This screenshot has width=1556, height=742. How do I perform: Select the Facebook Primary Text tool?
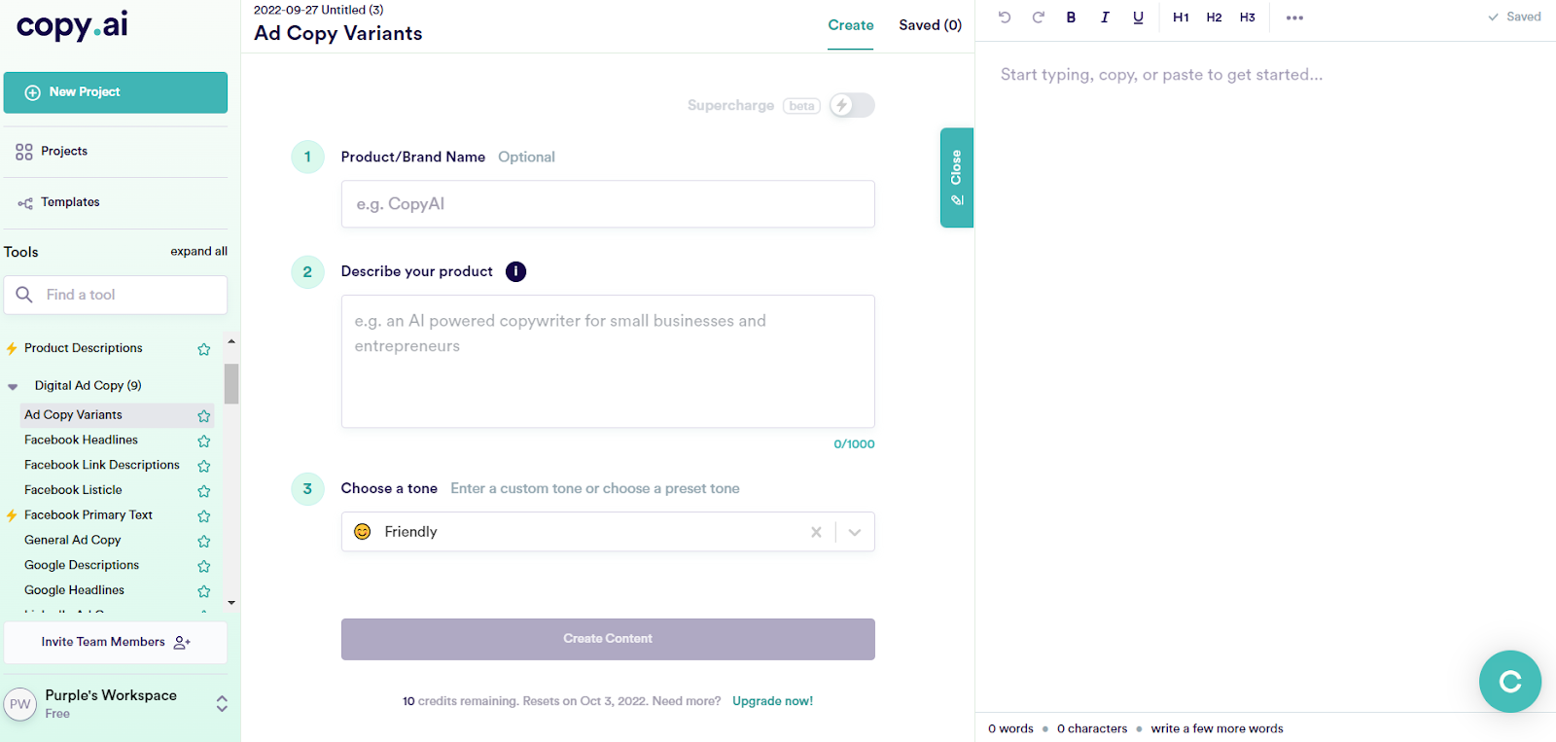pos(88,515)
